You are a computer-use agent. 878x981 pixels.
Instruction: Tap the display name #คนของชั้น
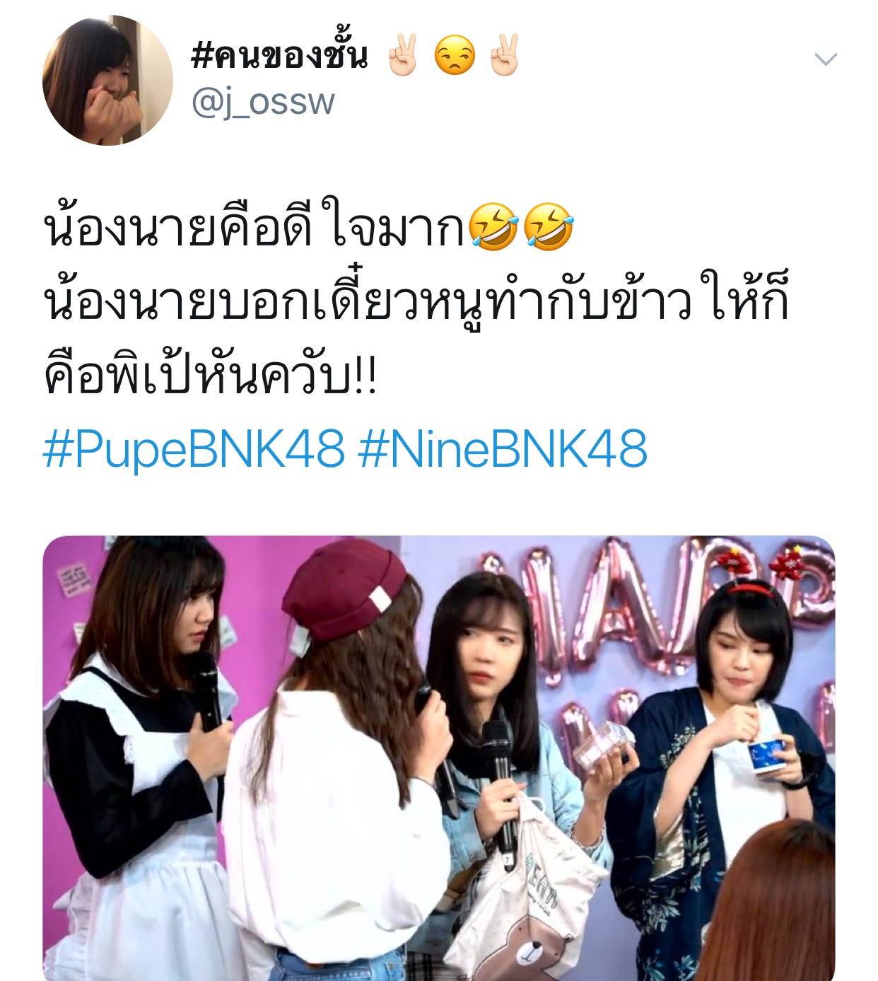coord(280,55)
